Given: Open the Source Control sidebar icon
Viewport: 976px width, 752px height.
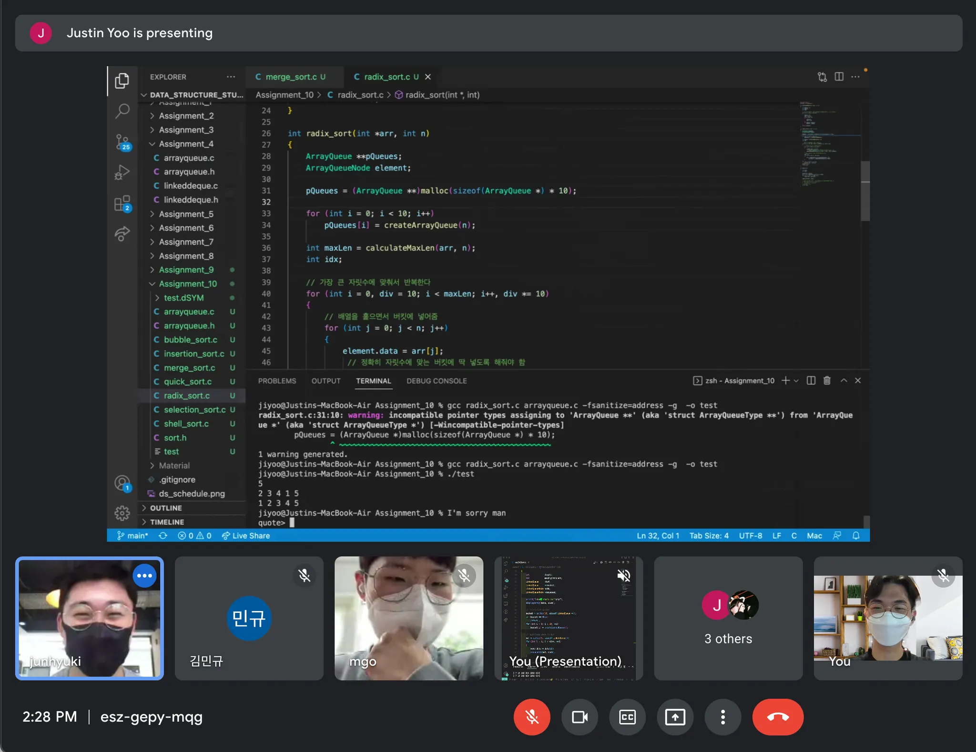Looking at the screenshot, I should point(122,142).
